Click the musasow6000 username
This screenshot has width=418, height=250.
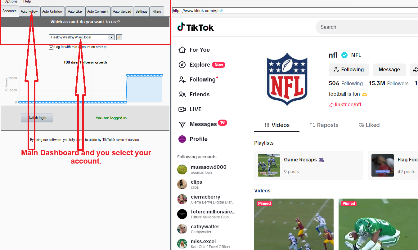point(209,167)
